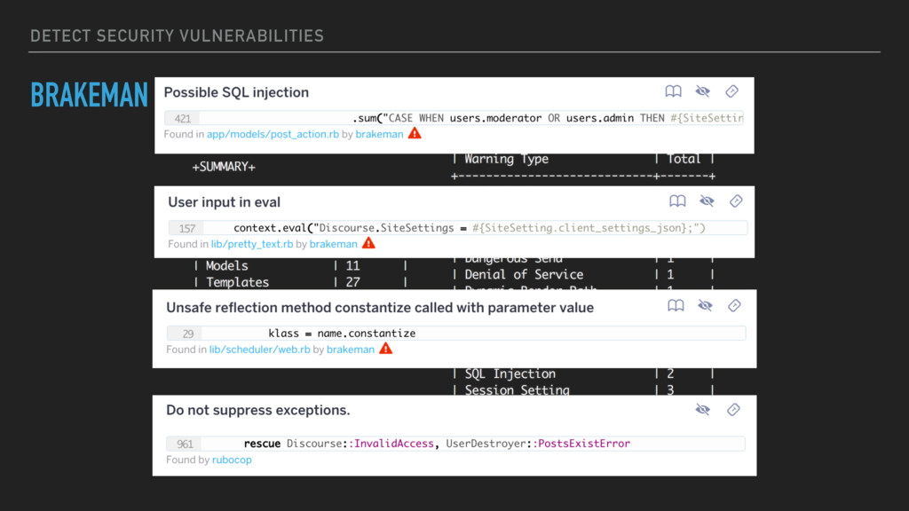This screenshot has height=511, width=909.
Task: Click line number 29 in code snippet
Action: point(187,334)
